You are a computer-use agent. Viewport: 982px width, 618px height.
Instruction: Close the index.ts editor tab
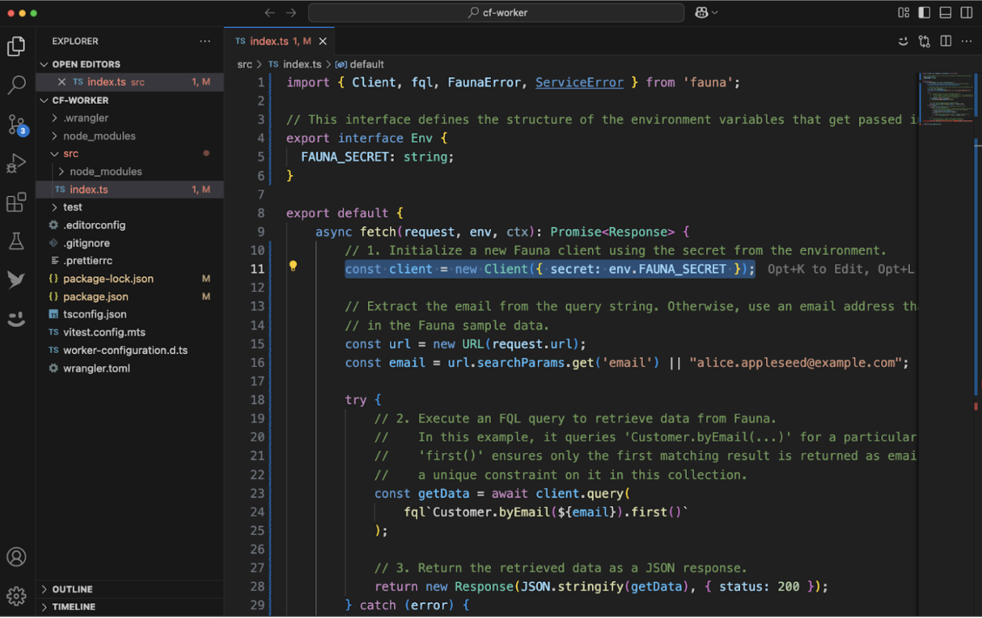(x=323, y=41)
